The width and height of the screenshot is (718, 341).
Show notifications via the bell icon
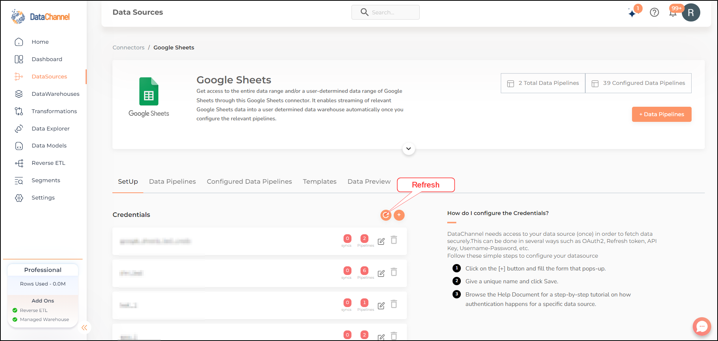click(673, 13)
